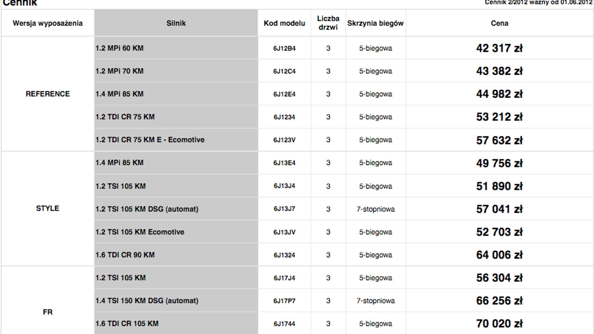Click the Silnik column header
Viewport: 594px width, 334px height.
click(x=176, y=23)
